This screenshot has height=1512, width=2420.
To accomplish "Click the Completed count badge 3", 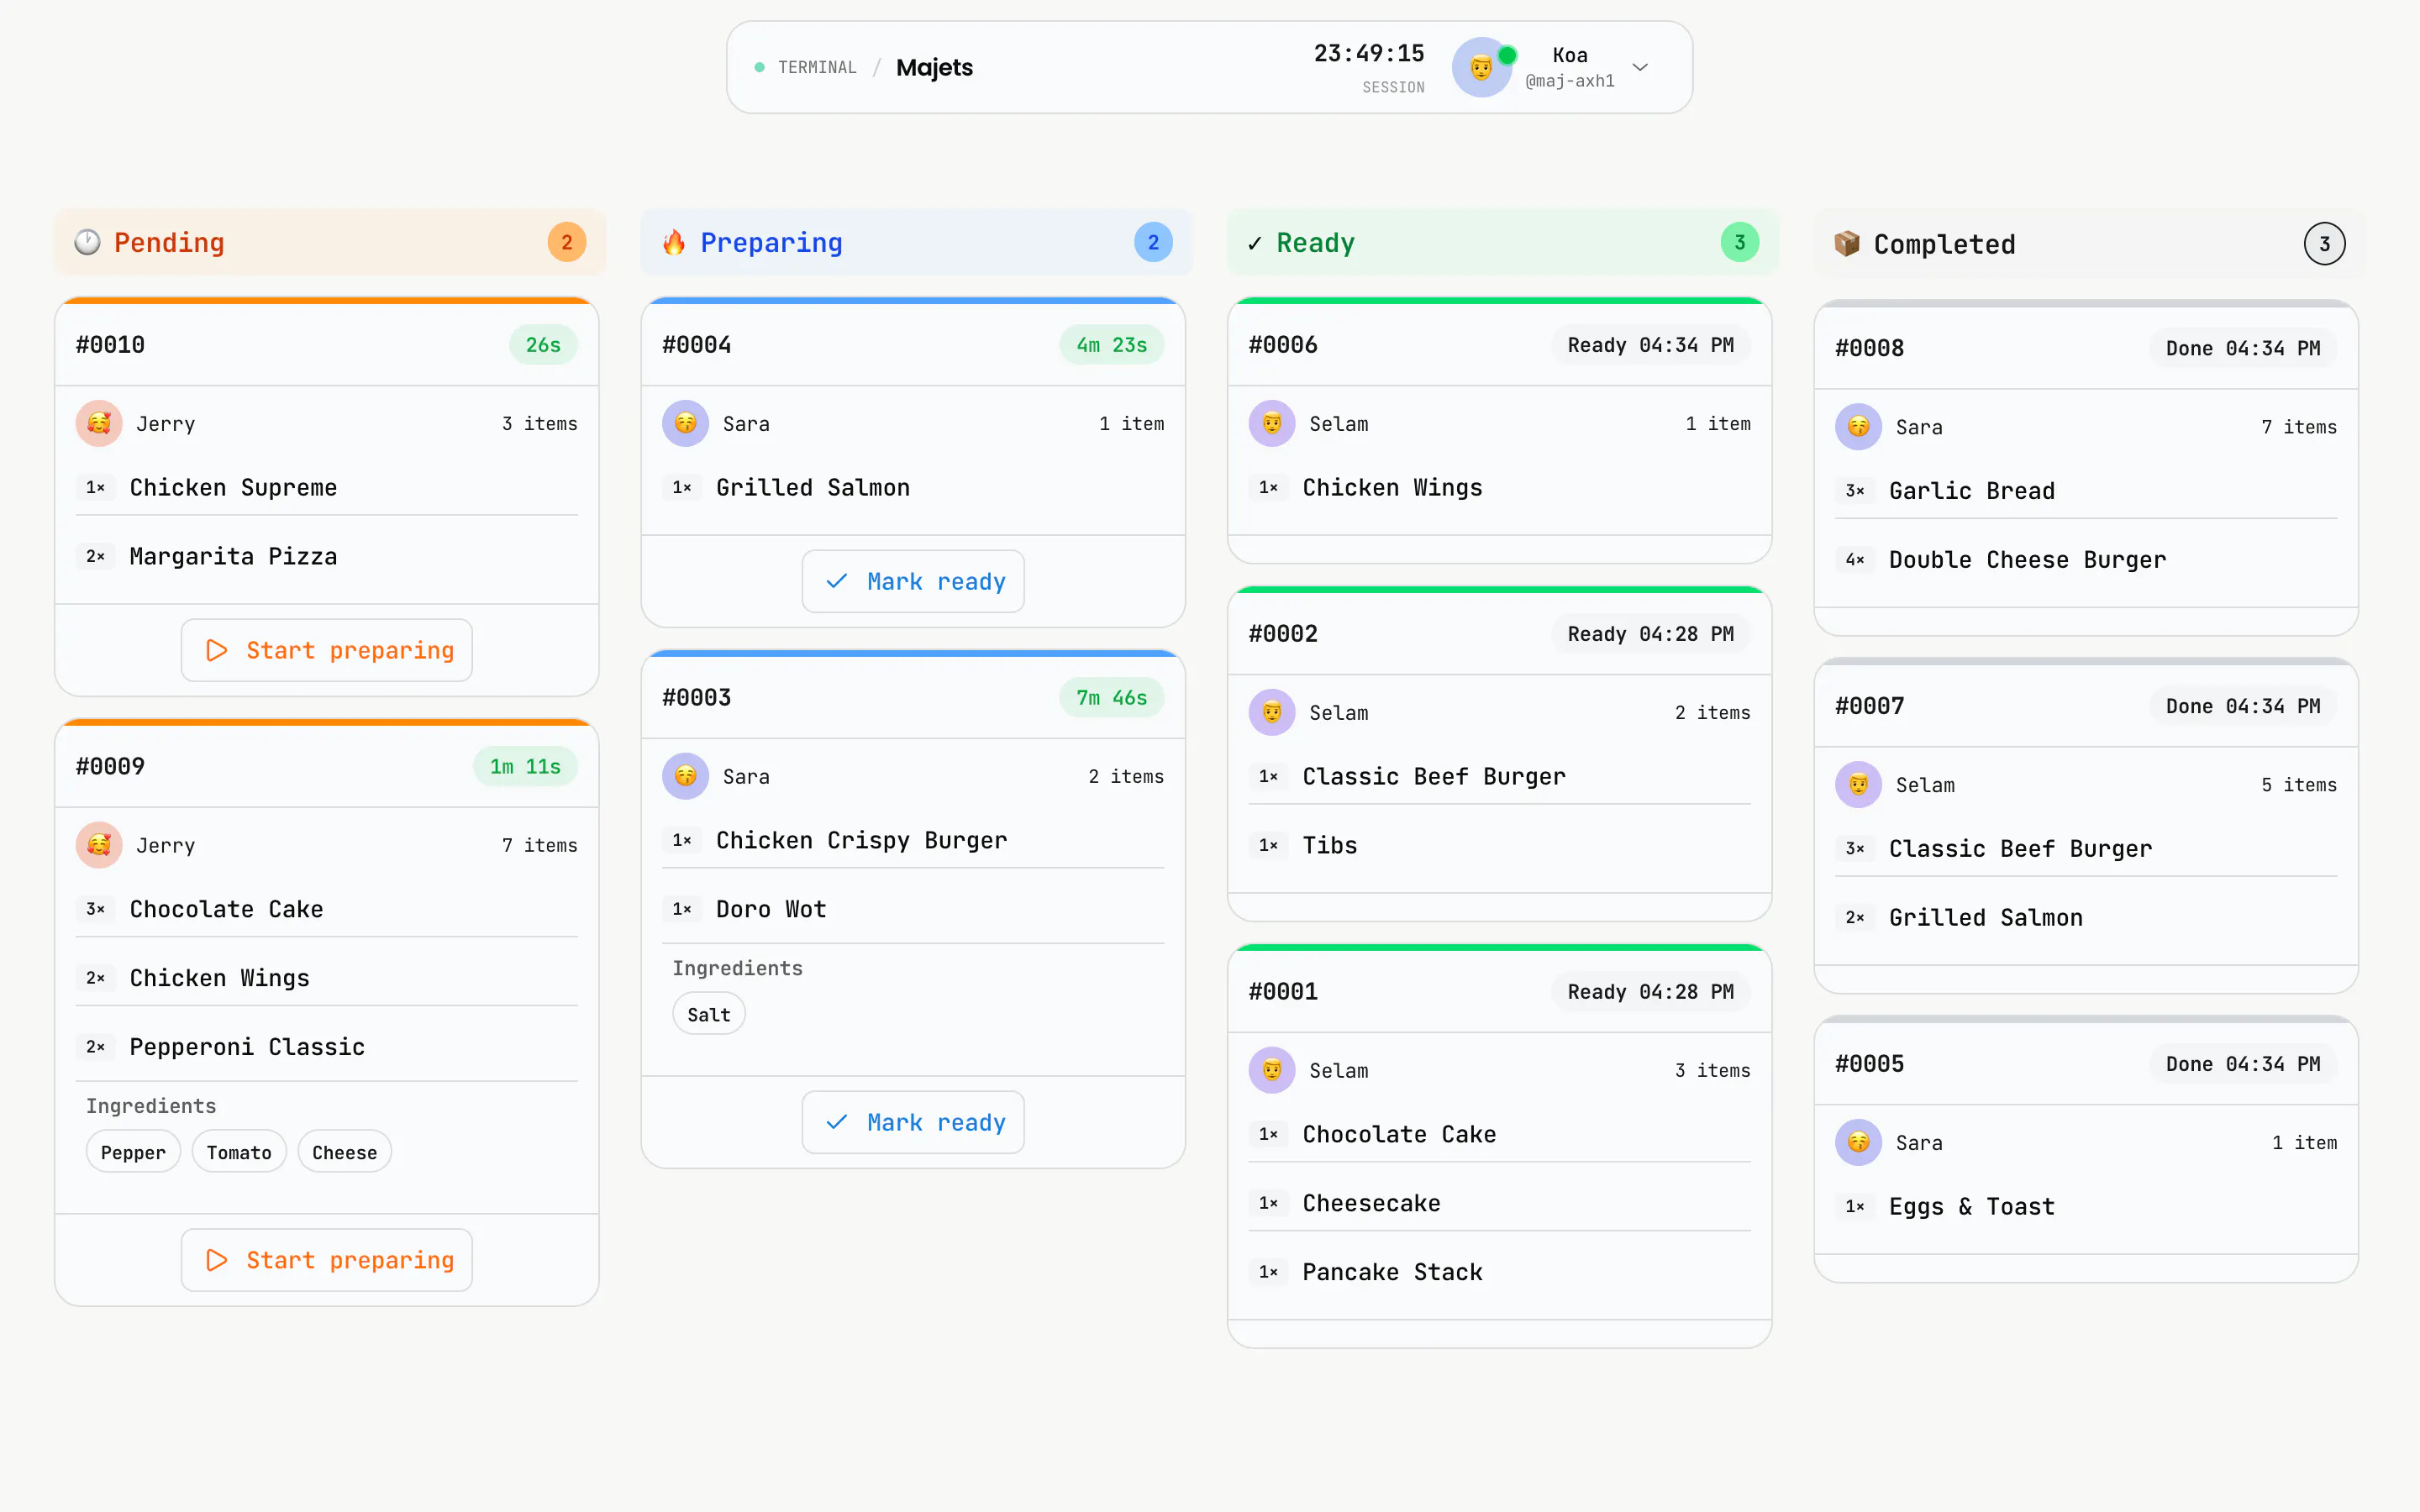I will pos(2324,244).
